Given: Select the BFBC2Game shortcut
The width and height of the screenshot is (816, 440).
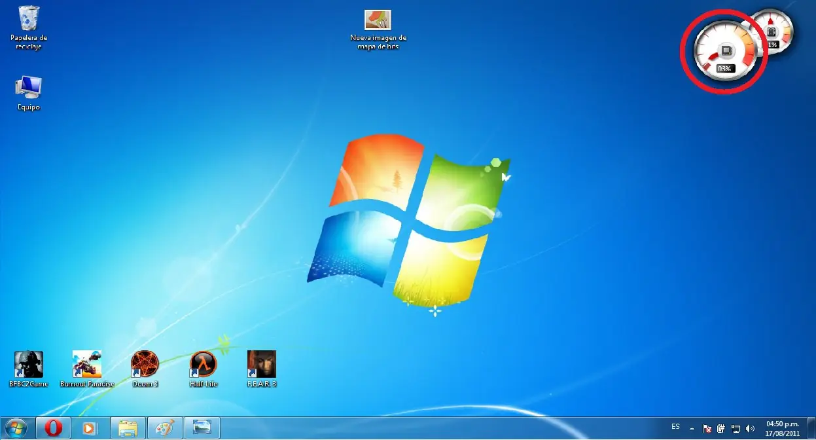Looking at the screenshot, I should pyautogui.click(x=29, y=369).
